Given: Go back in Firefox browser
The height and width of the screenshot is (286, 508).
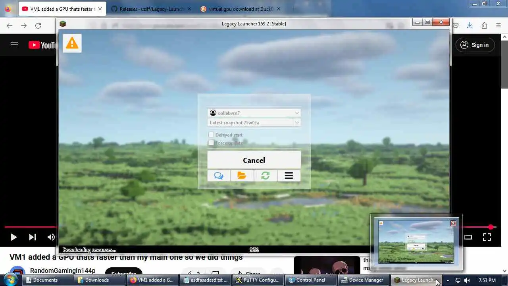Looking at the screenshot, I should point(10,25).
